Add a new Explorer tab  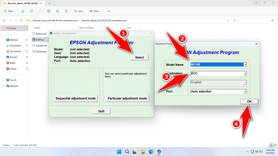pos(49,3)
